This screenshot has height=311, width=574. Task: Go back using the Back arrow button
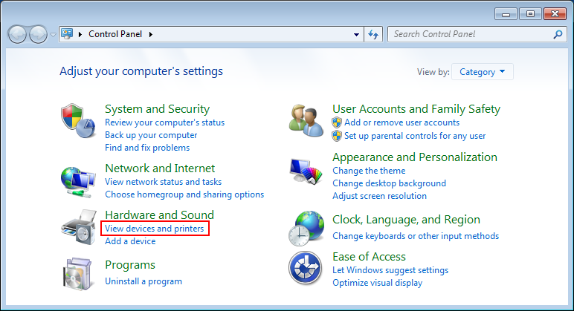[18, 34]
